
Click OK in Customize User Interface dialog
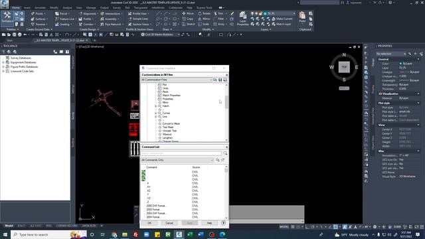point(149,223)
